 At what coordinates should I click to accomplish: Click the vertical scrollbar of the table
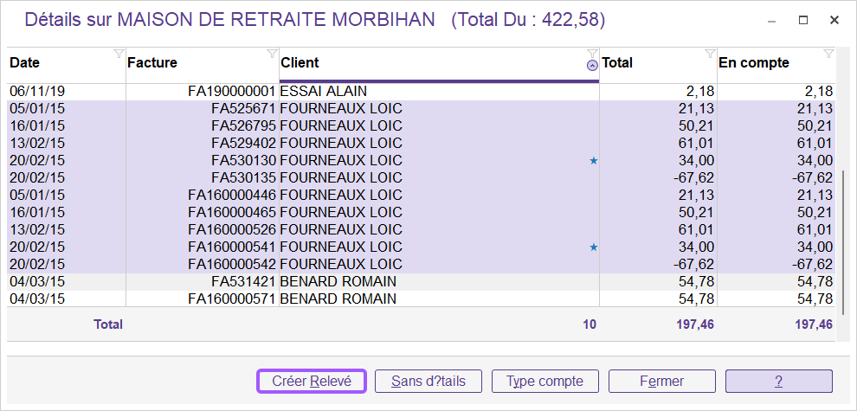click(843, 242)
